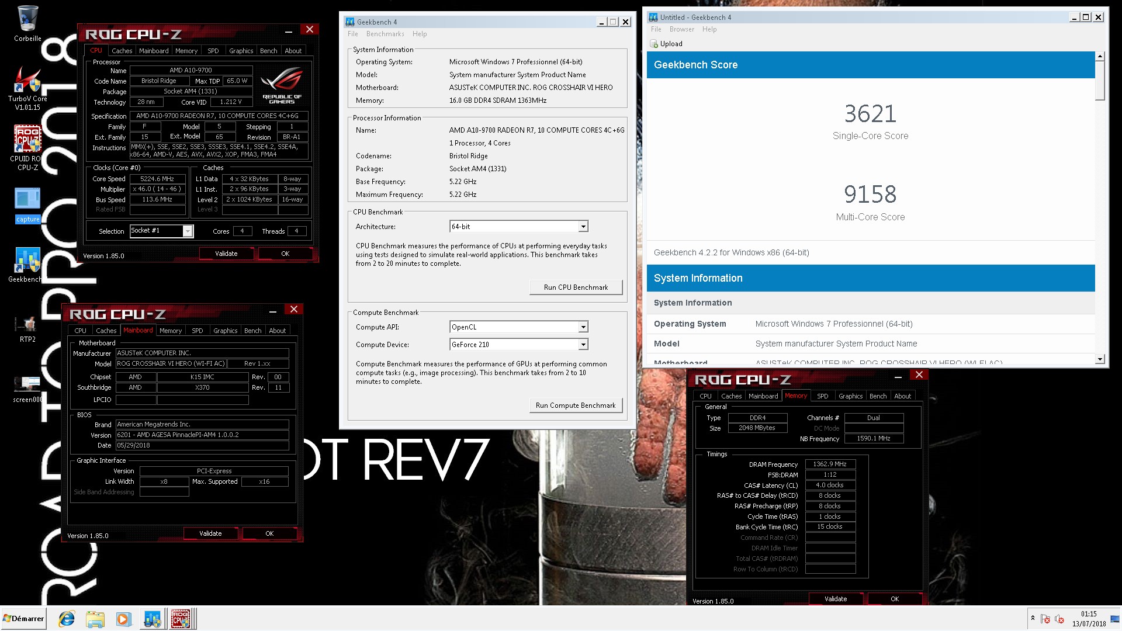Click Validate in top CPU-Z window
Image resolution: width=1122 pixels, height=631 pixels.
point(226,254)
